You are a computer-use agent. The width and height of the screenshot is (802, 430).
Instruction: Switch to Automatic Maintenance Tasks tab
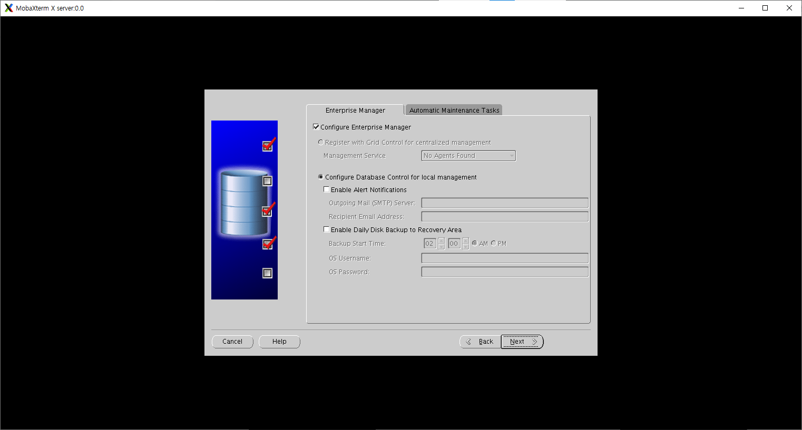point(454,110)
